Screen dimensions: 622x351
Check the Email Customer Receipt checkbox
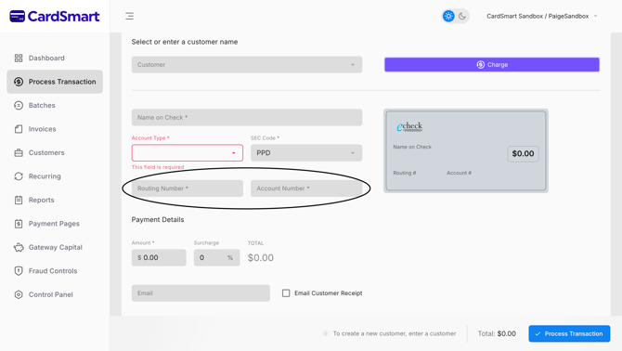(286, 293)
